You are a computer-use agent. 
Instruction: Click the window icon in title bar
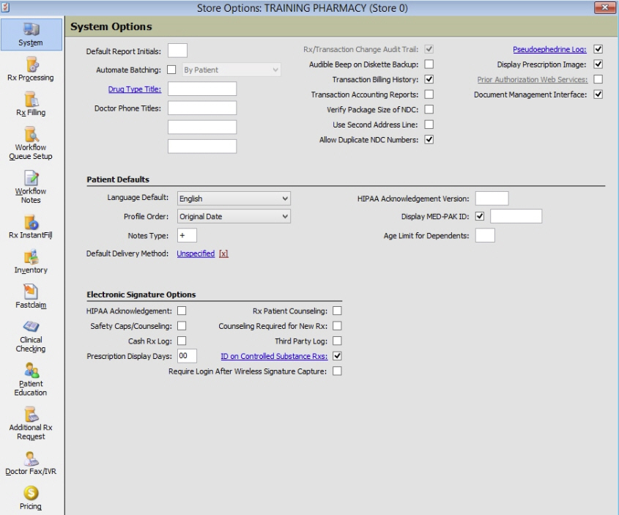click(x=5, y=7)
